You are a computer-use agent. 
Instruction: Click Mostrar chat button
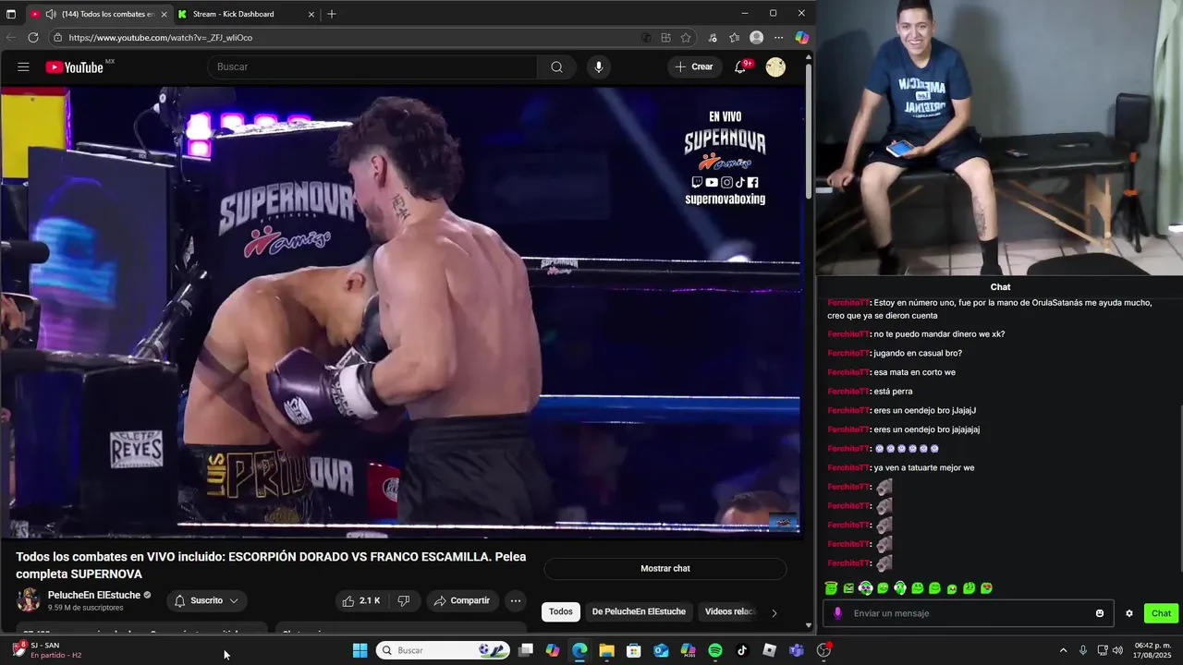pos(665,568)
